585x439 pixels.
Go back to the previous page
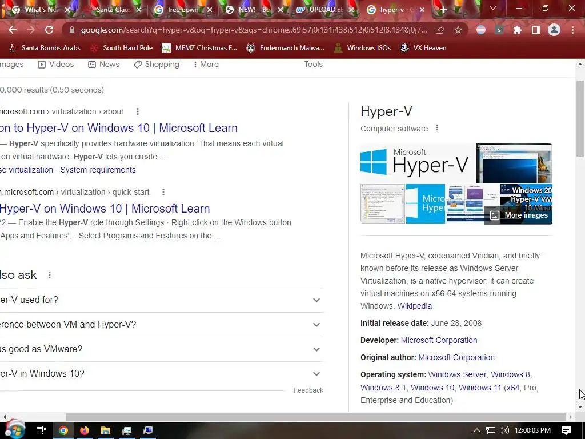click(x=13, y=30)
